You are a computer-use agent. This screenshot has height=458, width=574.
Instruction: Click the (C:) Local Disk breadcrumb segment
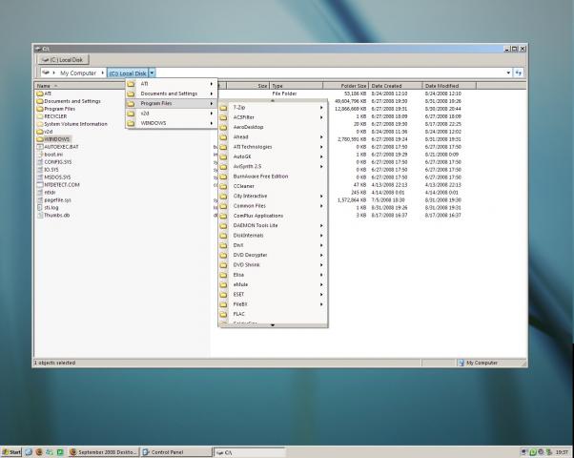128,73
